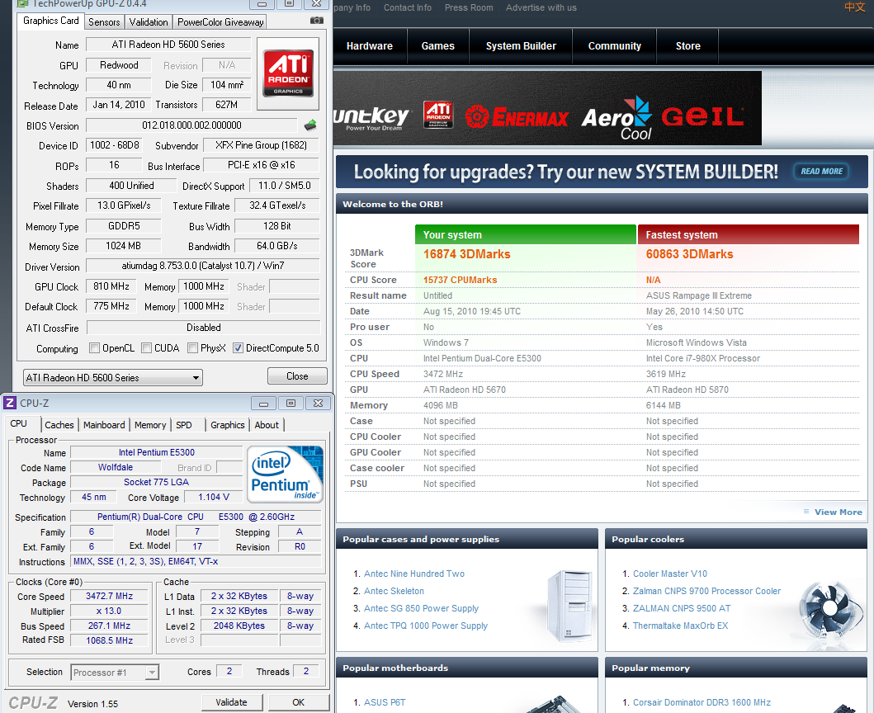This screenshot has height=713, width=874.
Task: Toggle the PhysX checkbox
Action: [193, 348]
